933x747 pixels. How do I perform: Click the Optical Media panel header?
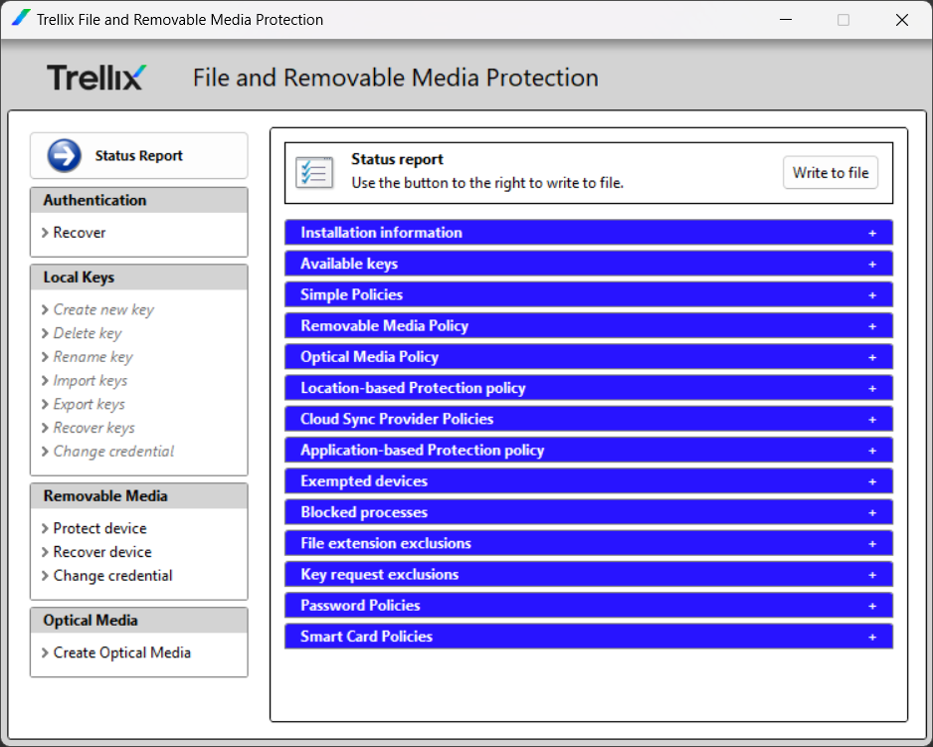click(x=138, y=621)
